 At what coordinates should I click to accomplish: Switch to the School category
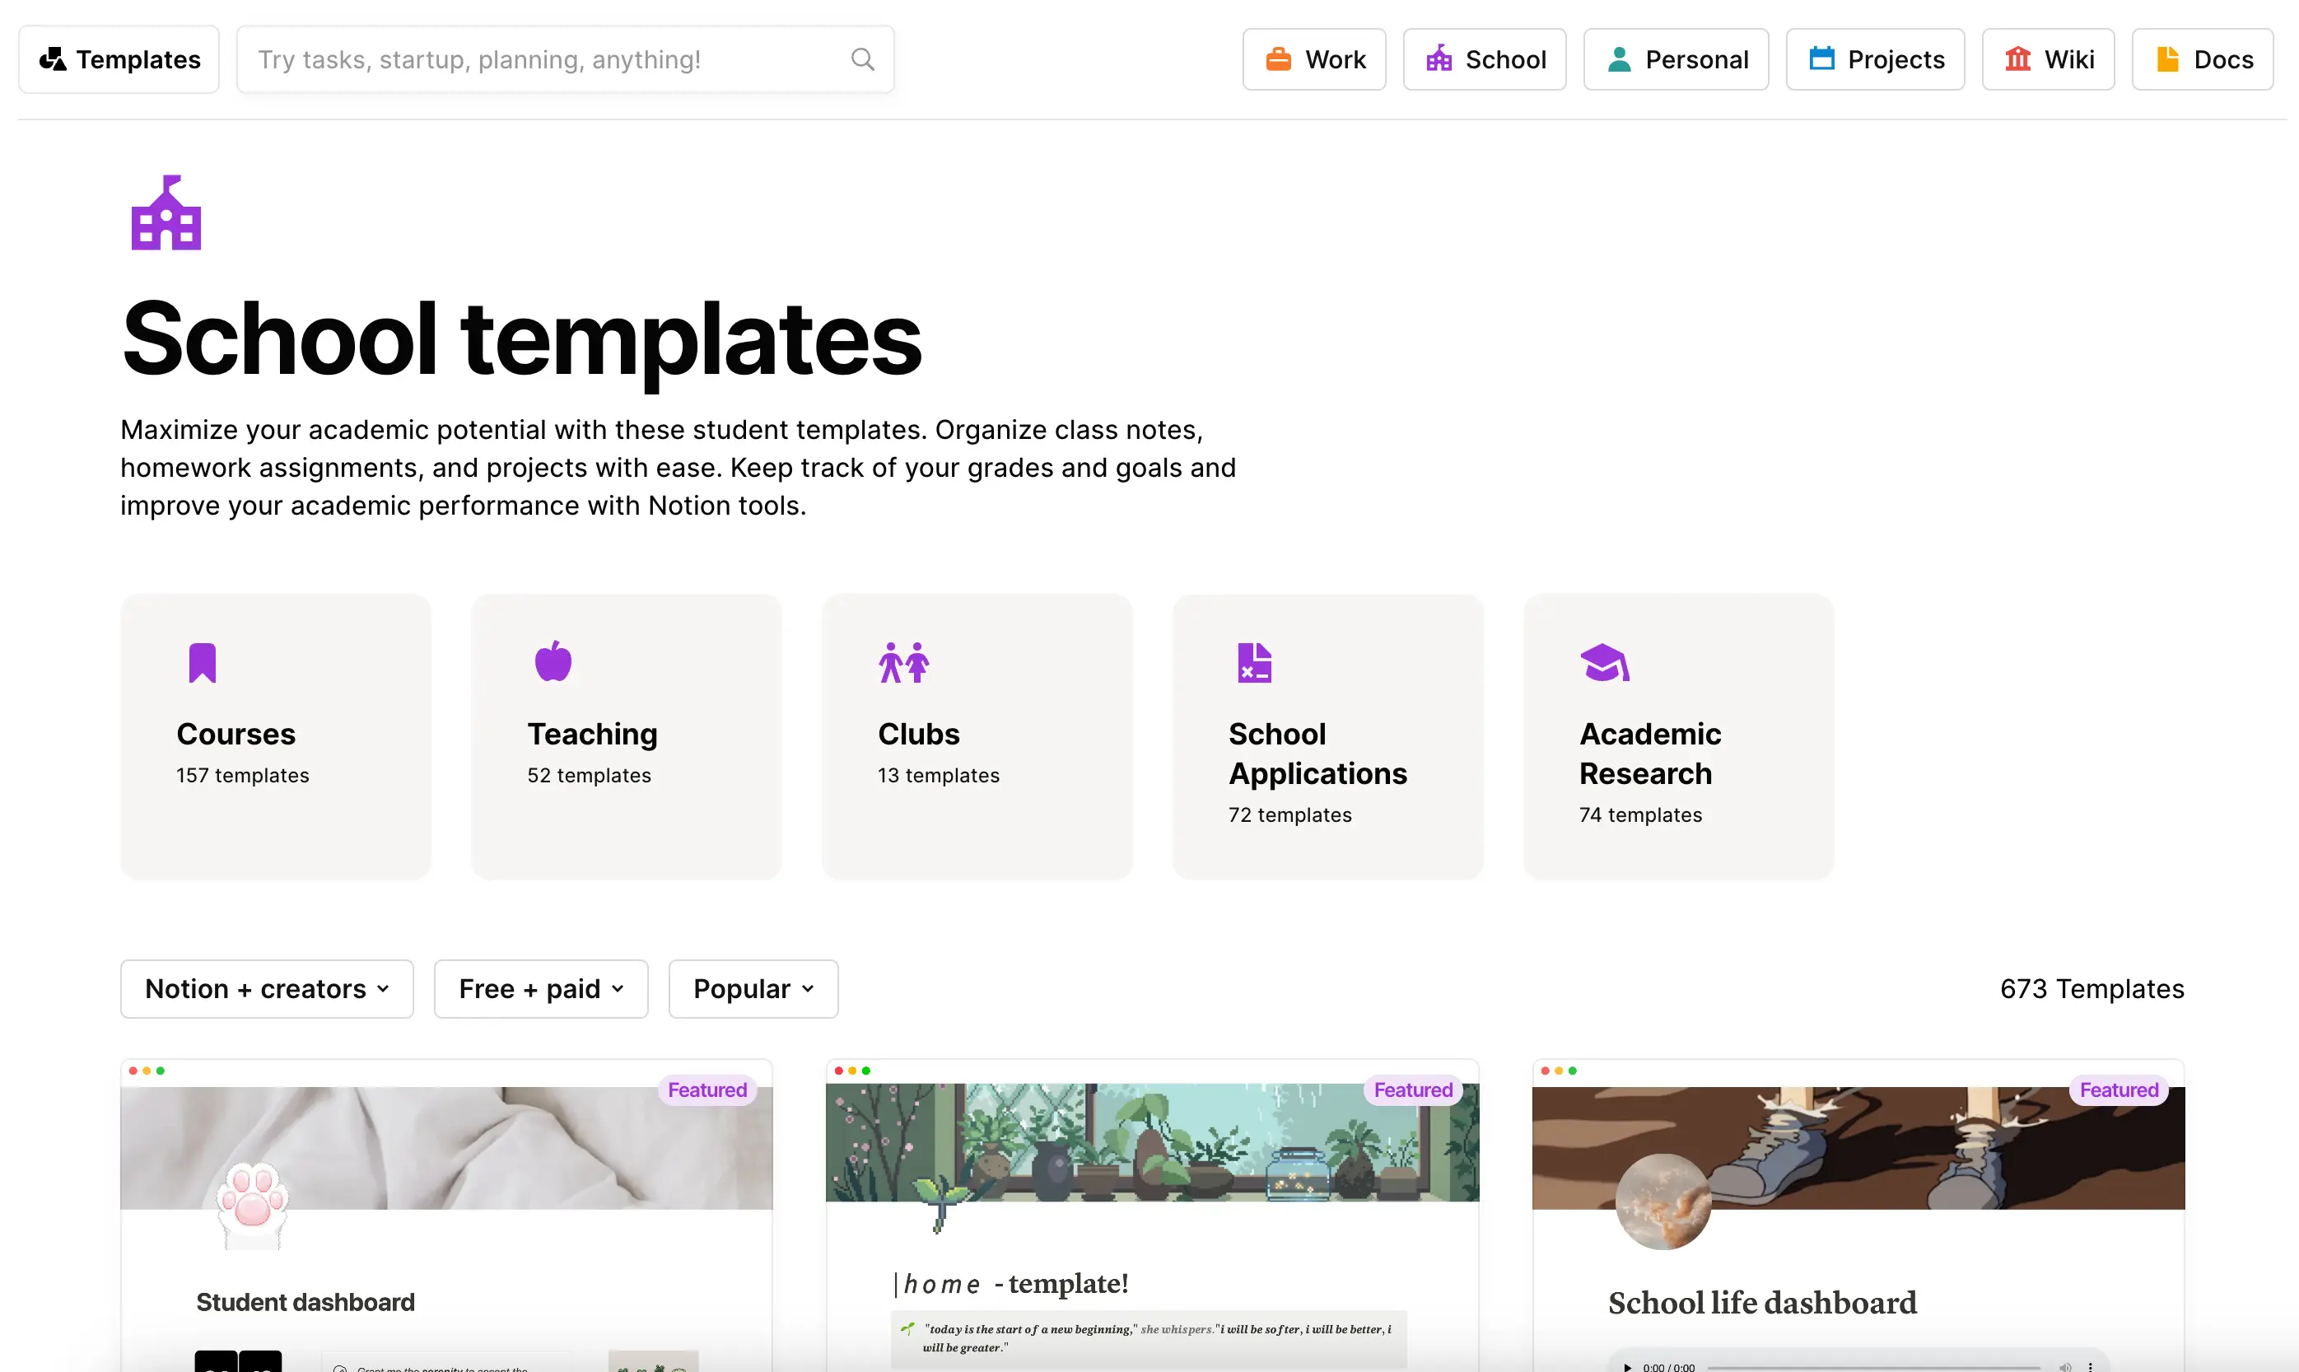(x=1484, y=58)
